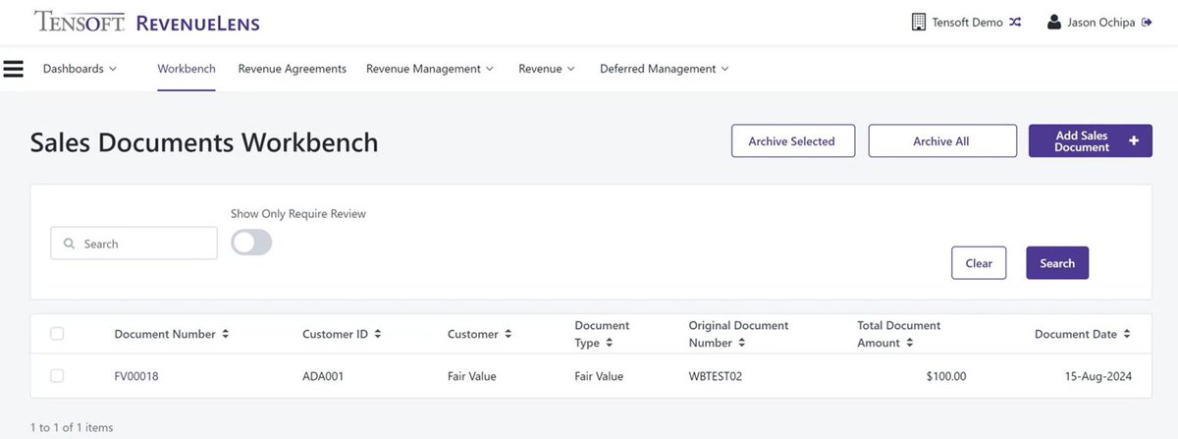Click the magnifier icon in Search field
The width and height of the screenshot is (1178, 439).
(x=69, y=244)
